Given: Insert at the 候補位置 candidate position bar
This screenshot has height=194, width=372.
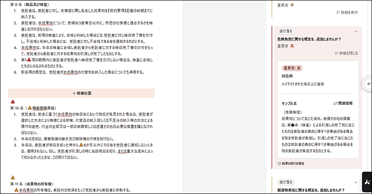Looking at the screenshot, I should pos(82,93).
